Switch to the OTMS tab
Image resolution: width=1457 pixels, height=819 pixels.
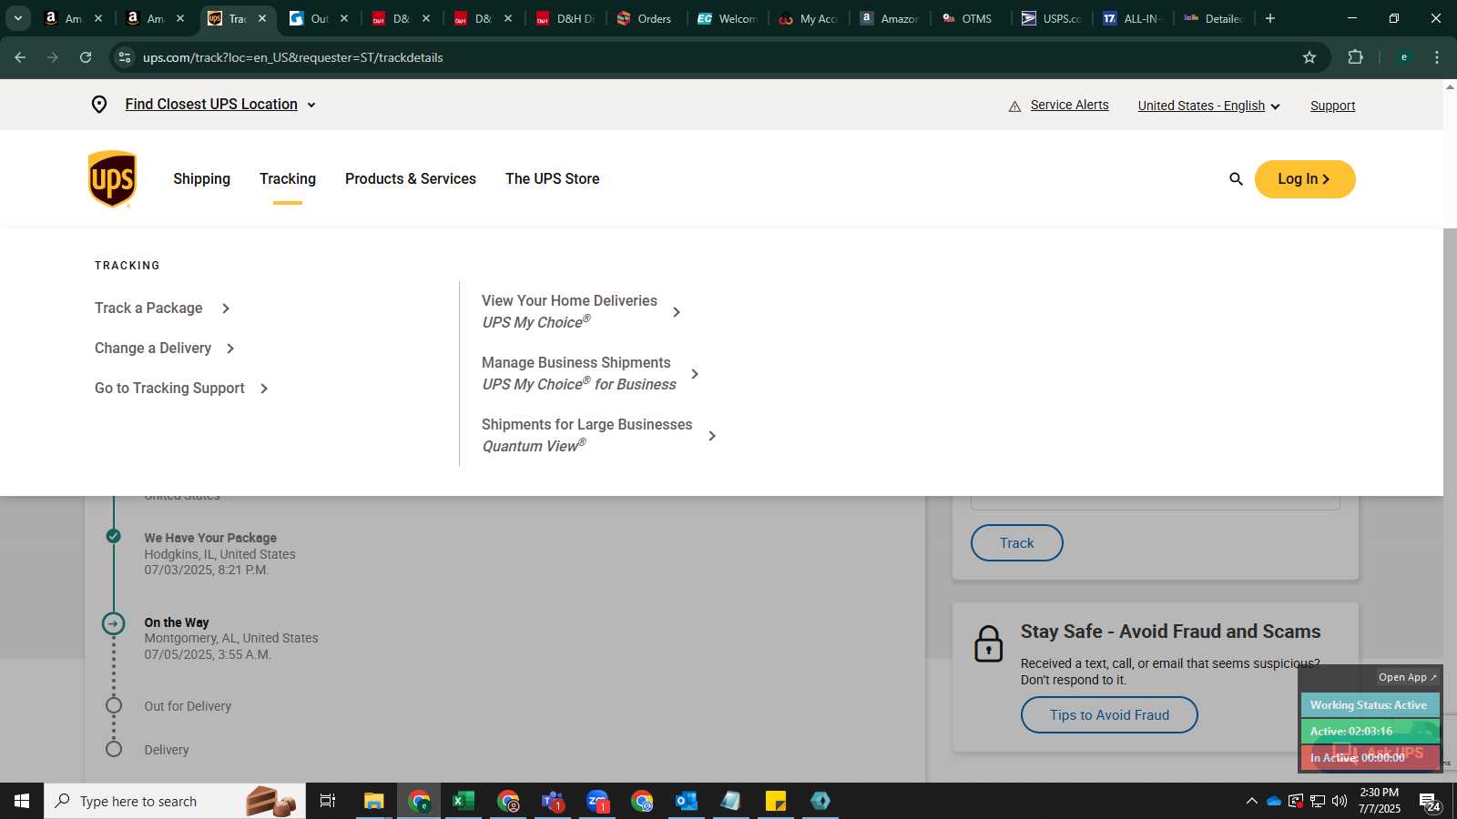point(970,18)
